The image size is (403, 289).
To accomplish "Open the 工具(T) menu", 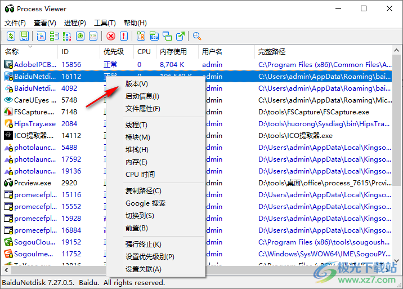I will [105, 23].
